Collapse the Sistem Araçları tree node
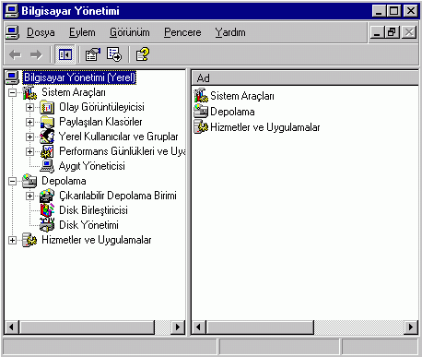The width and height of the screenshot is (422, 357). [12, 92]
